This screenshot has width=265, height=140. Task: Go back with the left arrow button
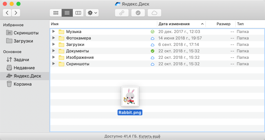7,13
